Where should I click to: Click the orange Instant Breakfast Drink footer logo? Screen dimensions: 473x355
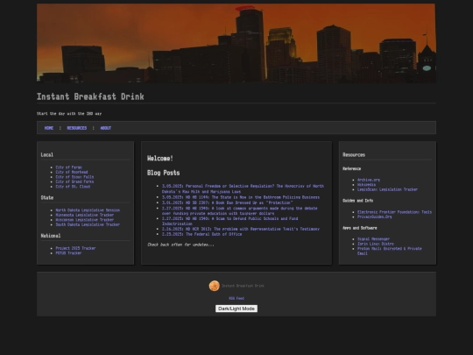[x=215, y=286]
